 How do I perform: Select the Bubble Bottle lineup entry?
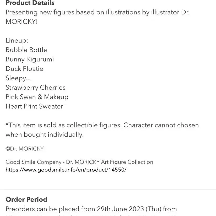(26, 50)
